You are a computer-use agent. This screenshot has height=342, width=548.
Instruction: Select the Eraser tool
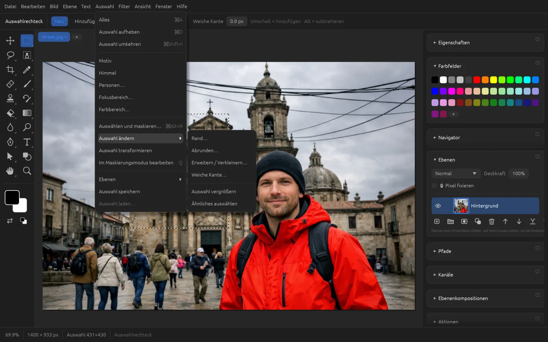tap(10, 113)
